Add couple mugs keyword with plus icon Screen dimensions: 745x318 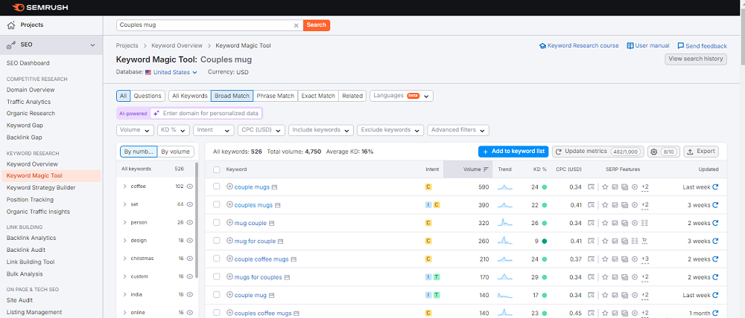[x=230, y=186]
